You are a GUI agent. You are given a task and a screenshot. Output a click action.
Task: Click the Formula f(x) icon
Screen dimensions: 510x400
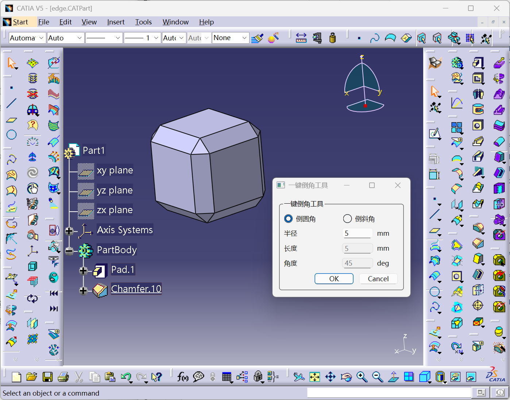[x=182, y=377]
